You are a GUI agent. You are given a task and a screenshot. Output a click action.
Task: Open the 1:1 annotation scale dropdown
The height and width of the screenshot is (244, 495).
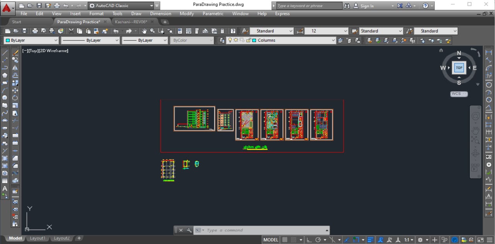[x=409, y=240]
